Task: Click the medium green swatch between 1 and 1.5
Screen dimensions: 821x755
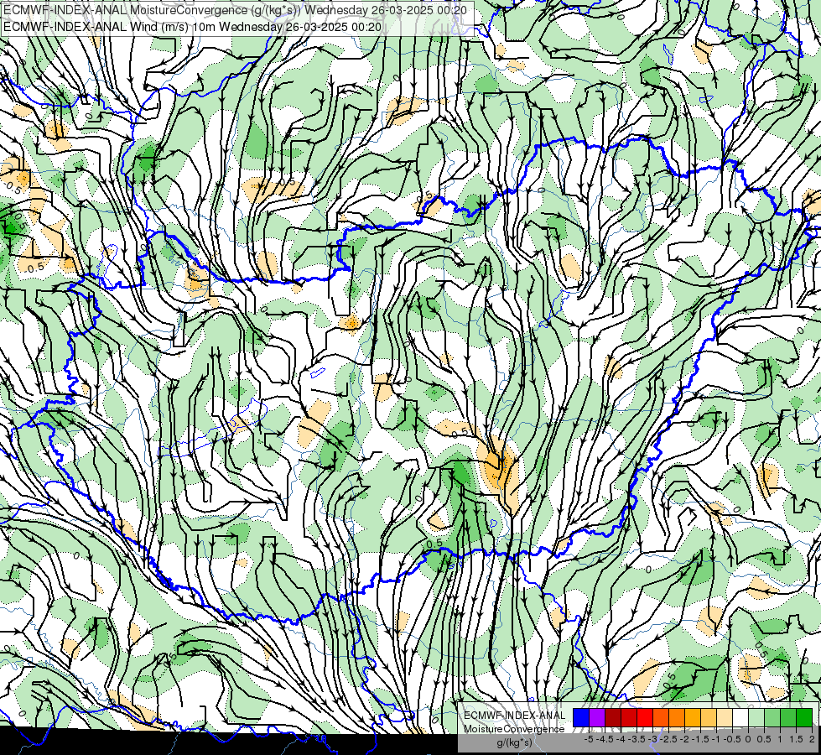Action: [788, 718]
